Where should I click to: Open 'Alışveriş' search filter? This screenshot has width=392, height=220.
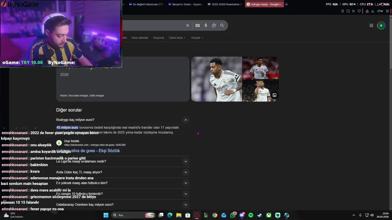click(159, 38)
